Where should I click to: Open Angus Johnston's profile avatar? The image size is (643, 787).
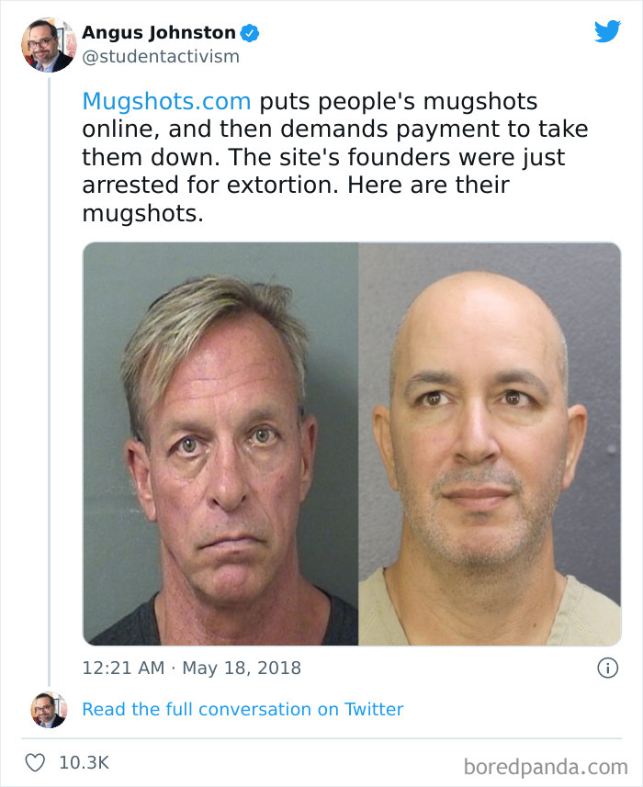click(x=48, y=45)
